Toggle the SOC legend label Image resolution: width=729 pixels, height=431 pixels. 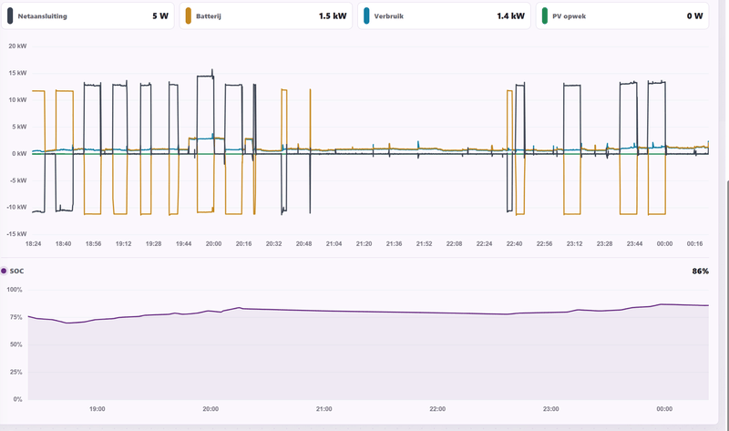click(16, 271)
